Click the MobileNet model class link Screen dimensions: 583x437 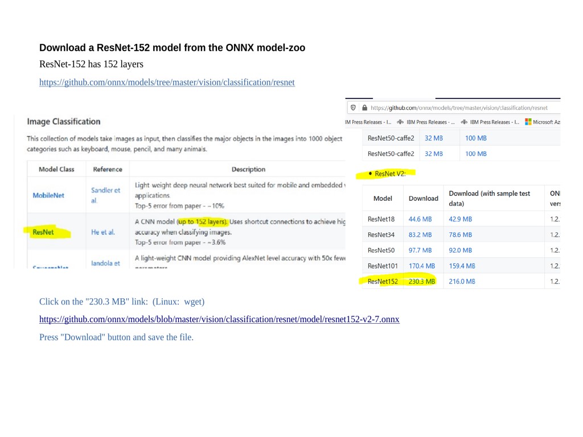pos(48,195)
